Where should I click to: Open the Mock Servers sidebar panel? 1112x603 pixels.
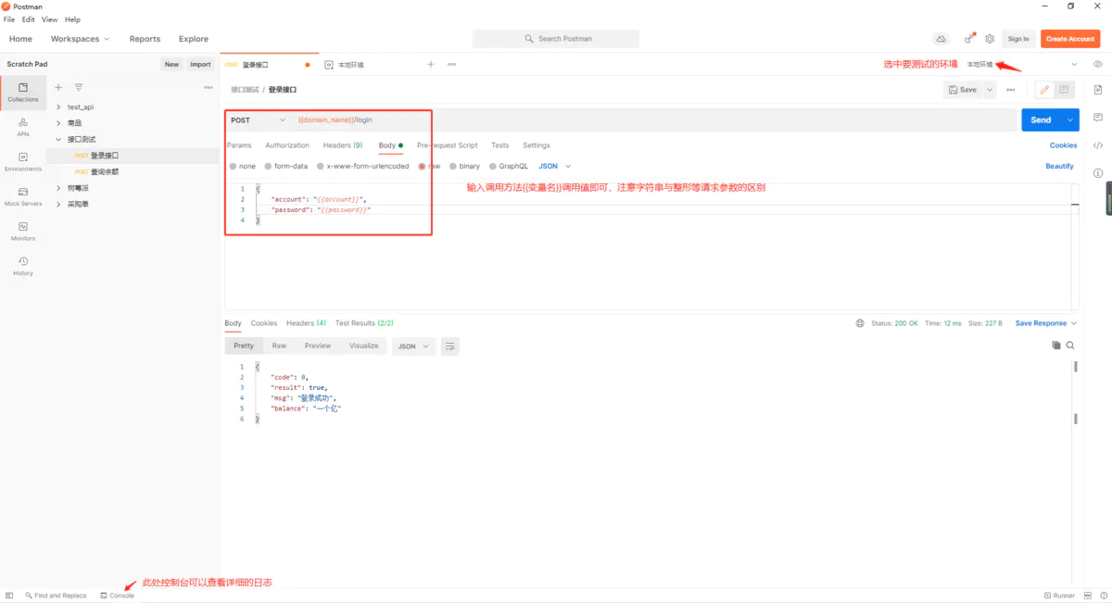click(x=23, y=196)
